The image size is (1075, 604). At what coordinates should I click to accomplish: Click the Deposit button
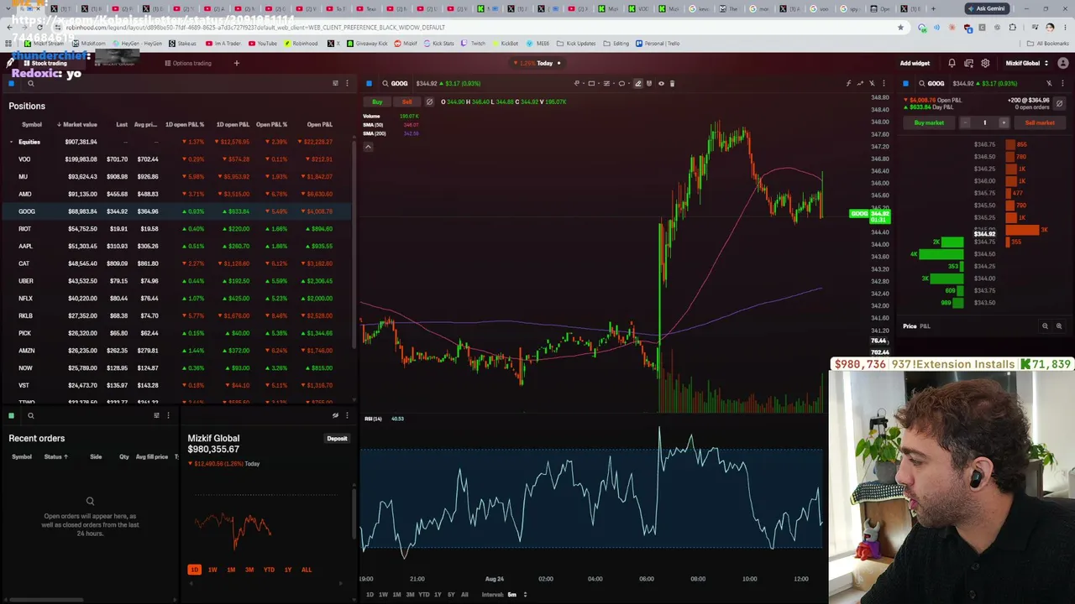(x=337, y=439)
